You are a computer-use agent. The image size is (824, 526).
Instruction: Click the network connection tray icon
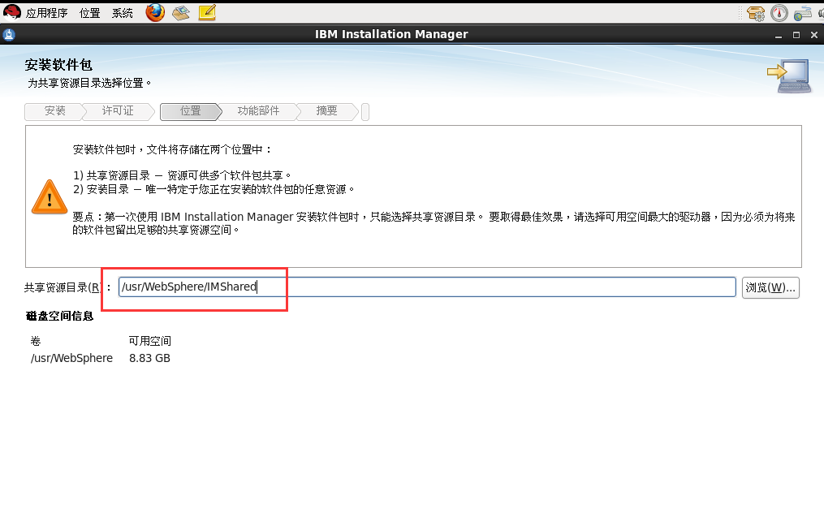802,13
